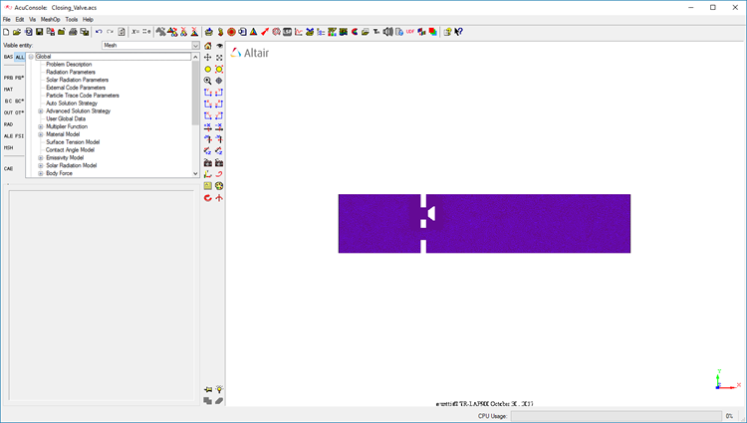Open the Visible entity Mesh dropdown
Viewport: 747px width, 423px height.
pos(150,45)
